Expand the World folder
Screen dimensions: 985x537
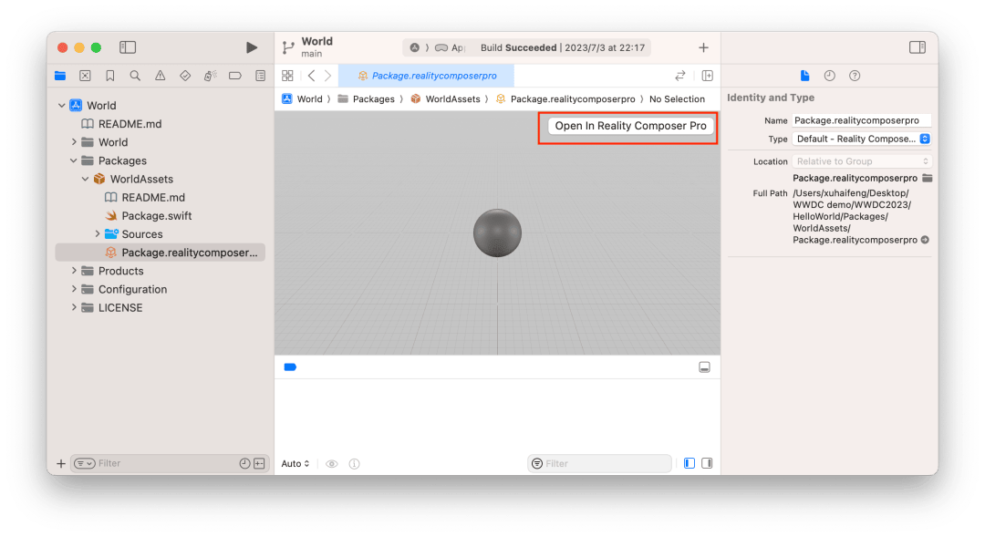tap(74, 142)
